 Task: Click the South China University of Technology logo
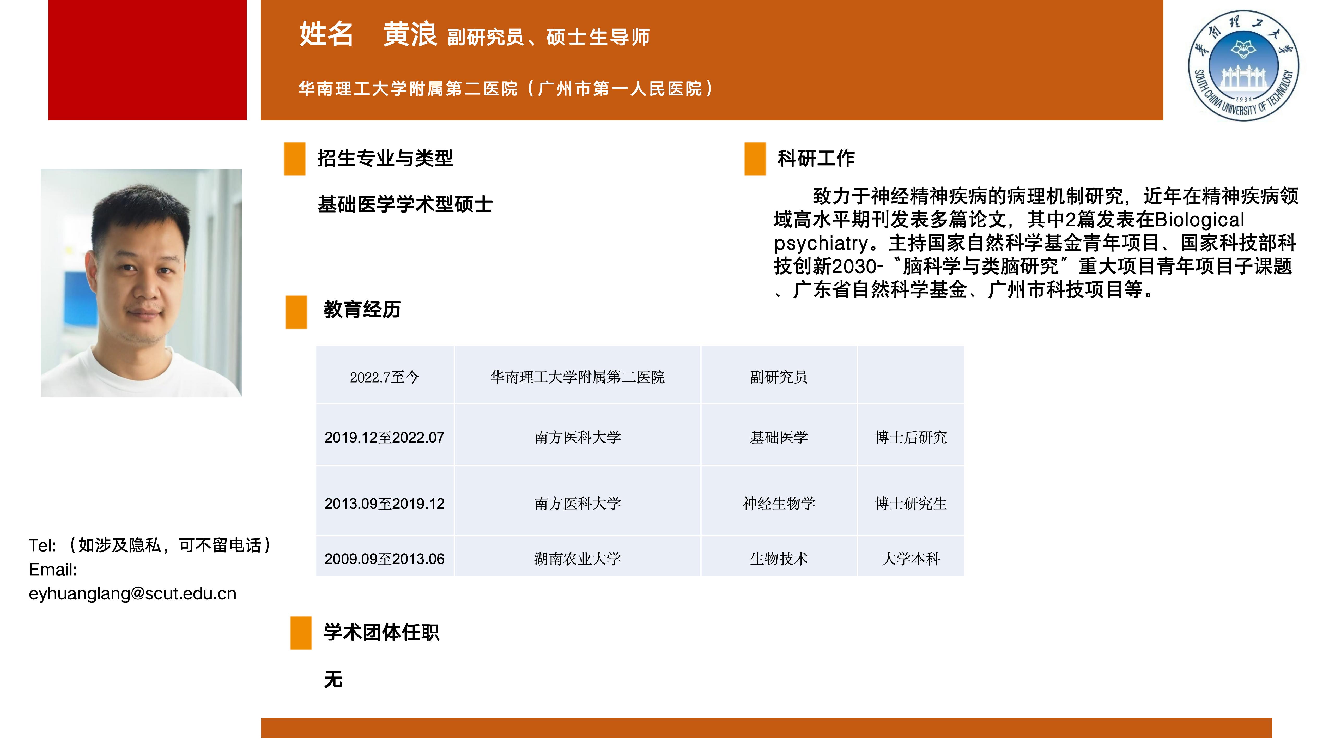point(1243,66)
